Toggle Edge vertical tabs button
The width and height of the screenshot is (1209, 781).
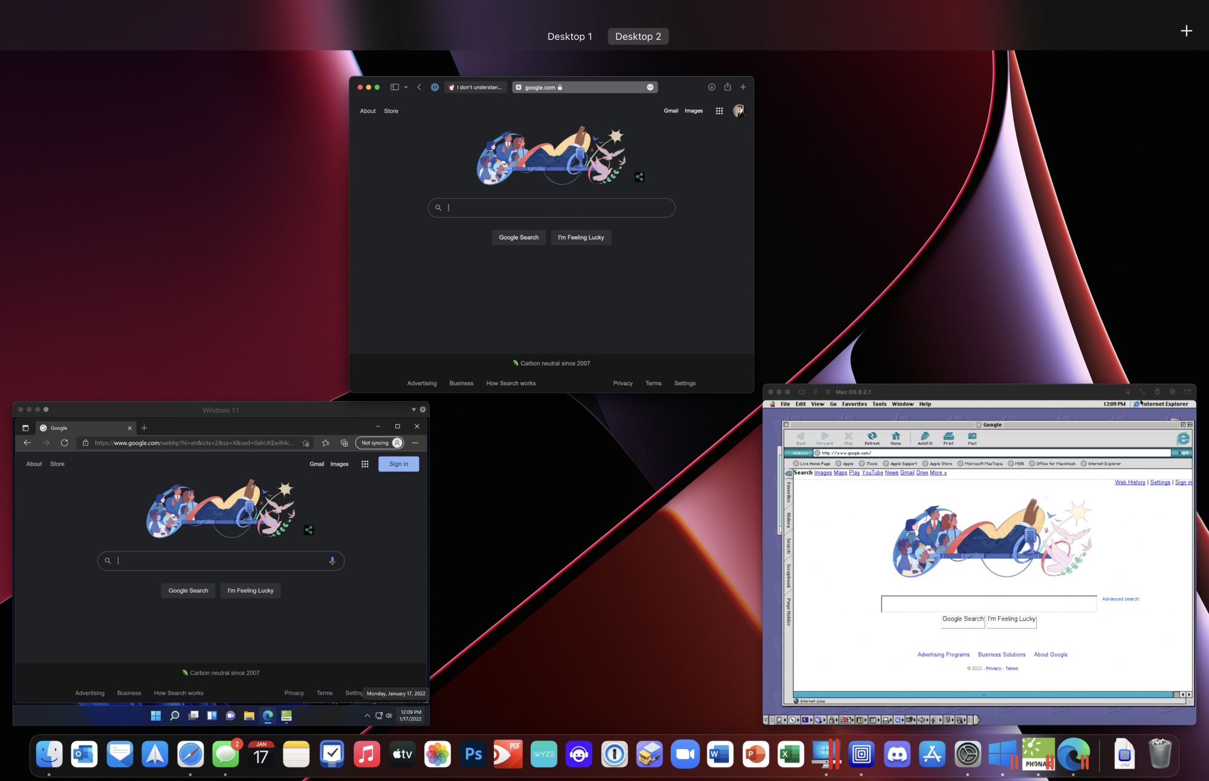[25, 428]
